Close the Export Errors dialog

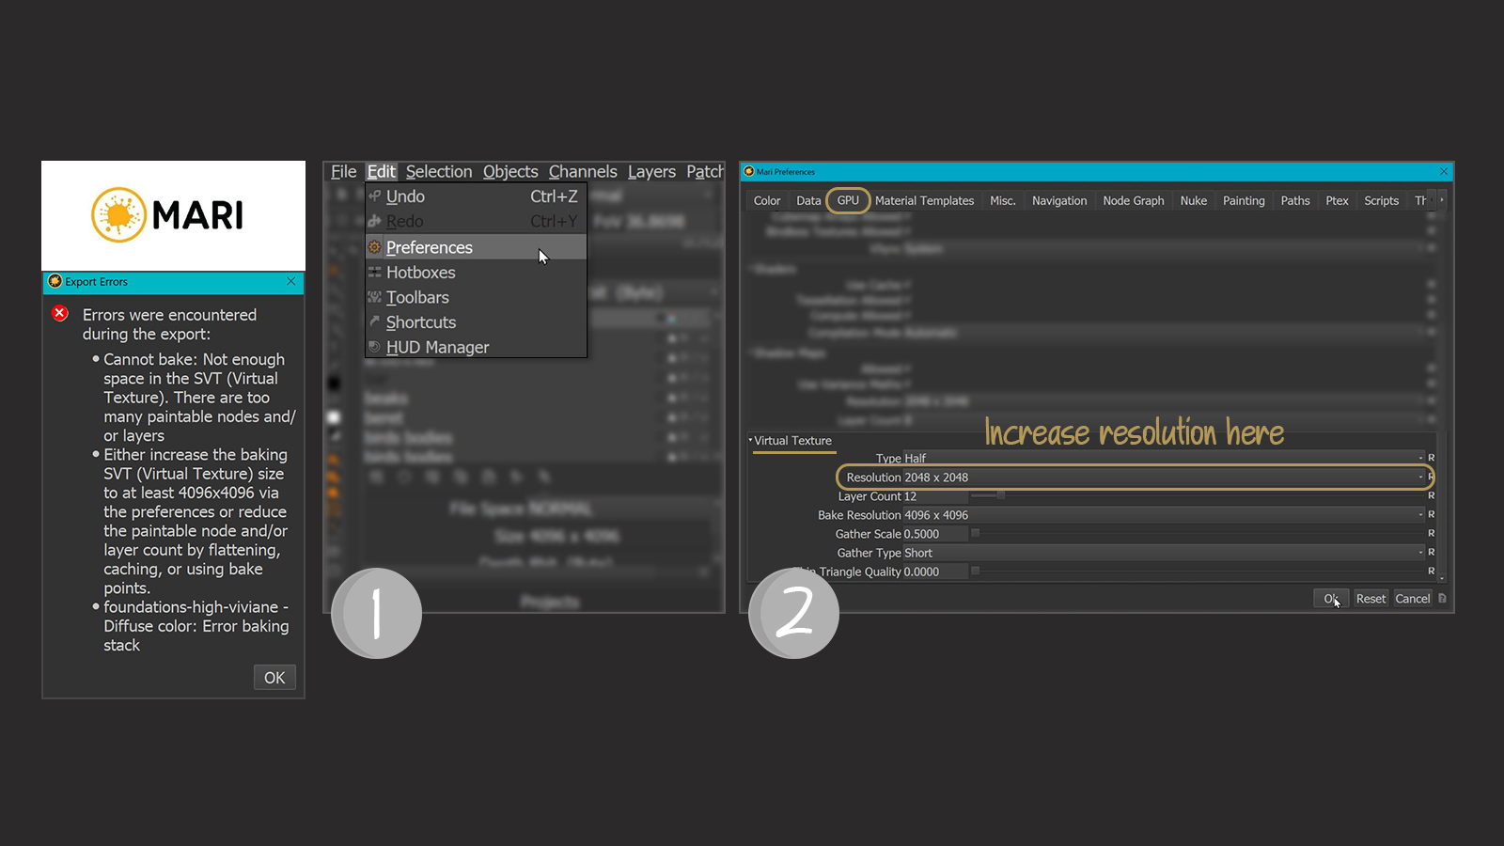point(291,281)
